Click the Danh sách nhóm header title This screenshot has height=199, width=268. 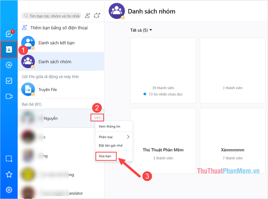(152, 11)
